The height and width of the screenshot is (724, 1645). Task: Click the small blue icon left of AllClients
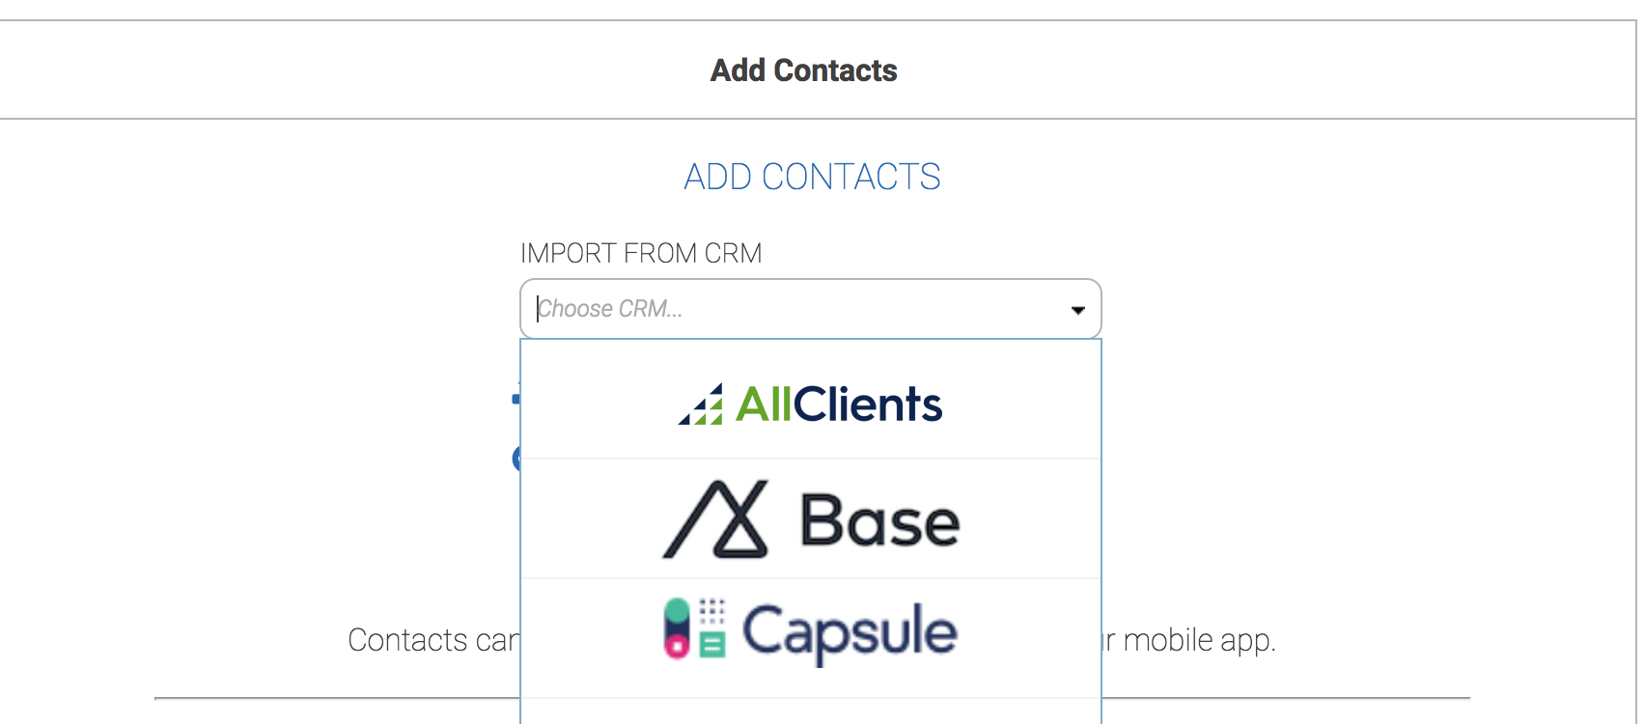[516, 397]
